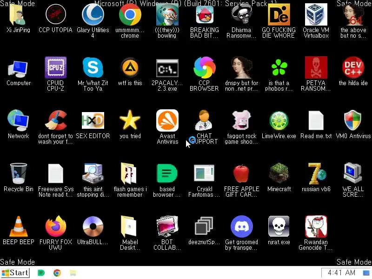The height and width of the screenshot is (279, 372).
Task: Open Chrome from the taskbar
Action: 57,273
